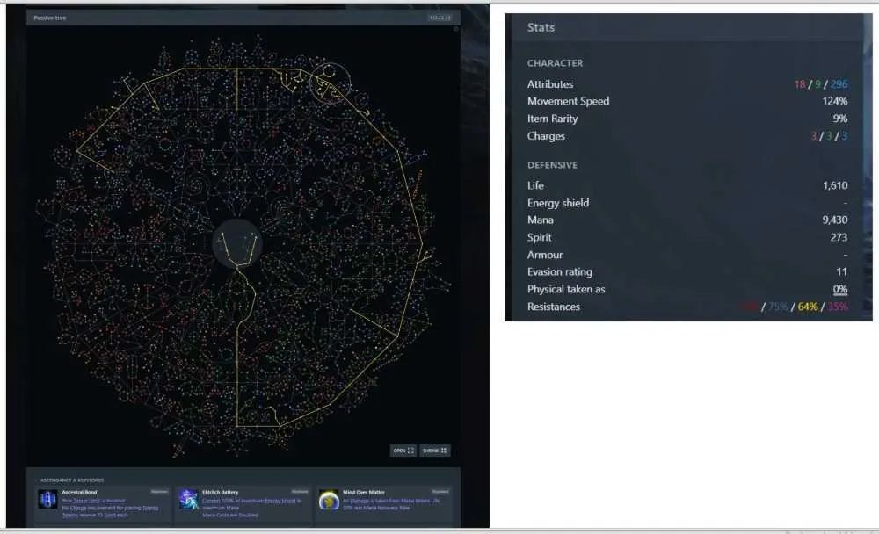Click the Eldritch Battery keystone icon
The image size is (879, 534).
[x=188, y=499]
